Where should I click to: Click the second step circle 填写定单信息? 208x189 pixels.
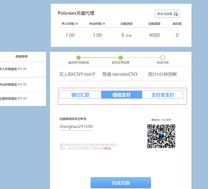[x=121, y=58]
